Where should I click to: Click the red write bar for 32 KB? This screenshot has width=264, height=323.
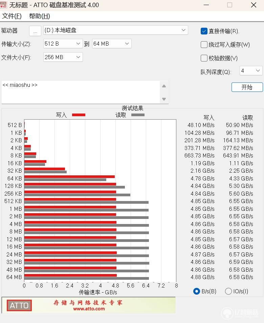pos(45,169)
